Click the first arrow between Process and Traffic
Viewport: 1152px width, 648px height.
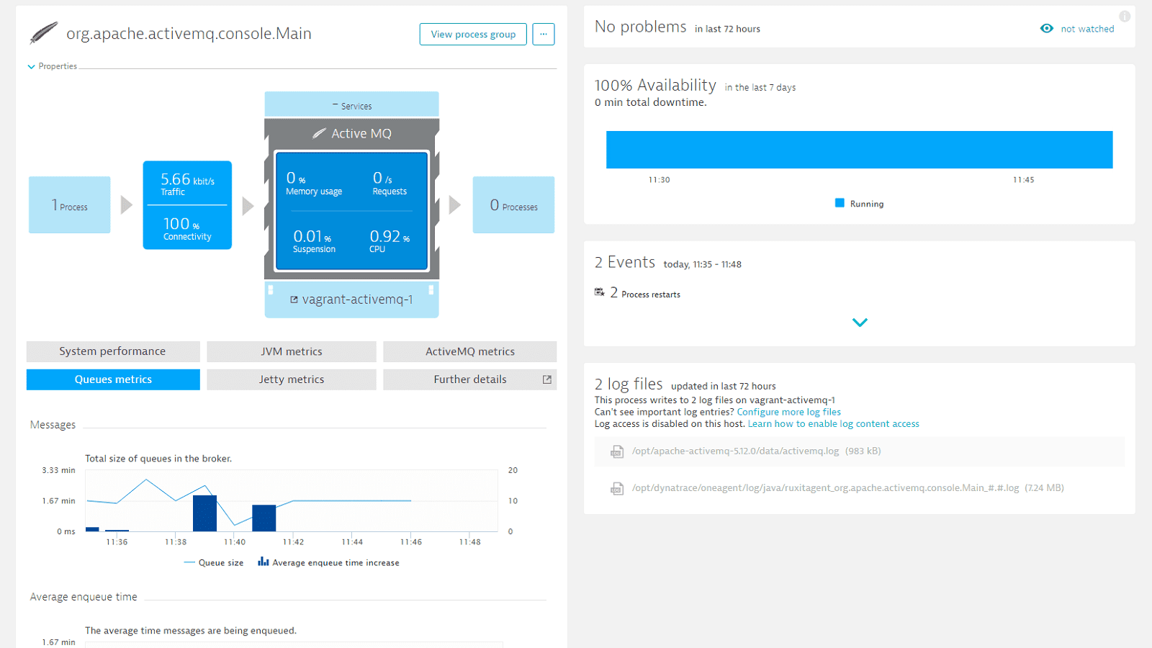[x=126, y=205]
